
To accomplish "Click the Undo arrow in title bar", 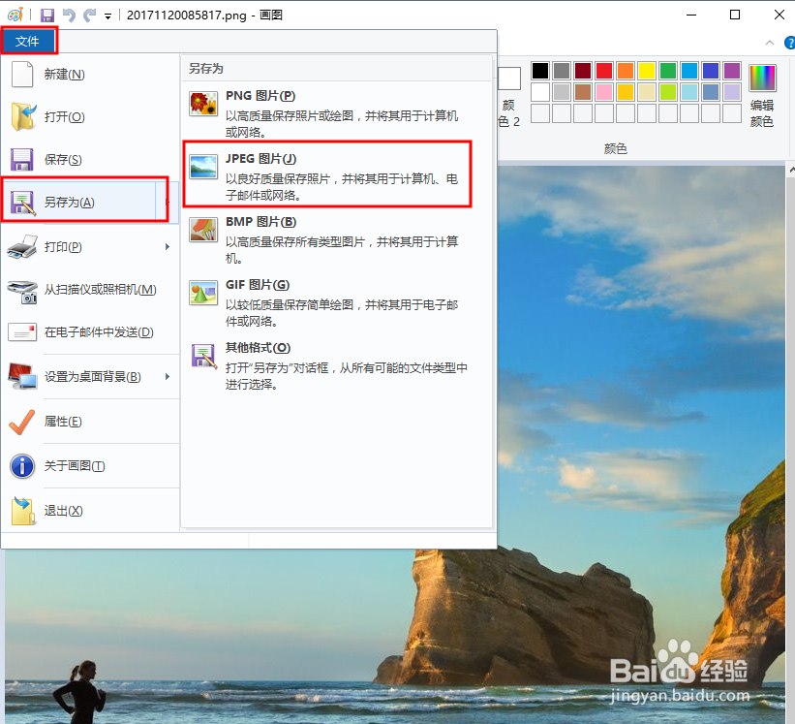I will pos(69,16).
